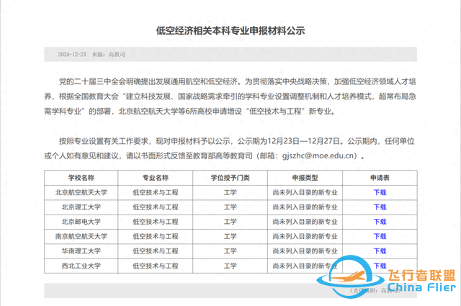
Task: Click the 申请表 column header
Action: pyautogui.click(x=380, y=178)
